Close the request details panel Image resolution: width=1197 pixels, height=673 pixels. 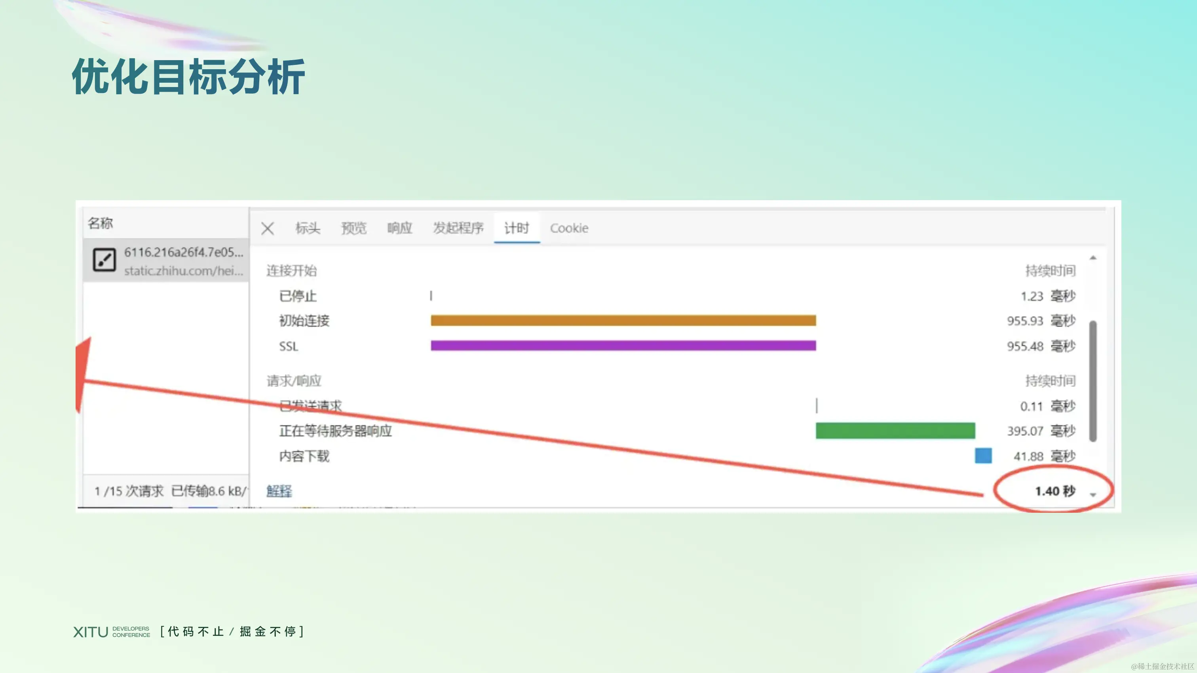click(267, 228)
